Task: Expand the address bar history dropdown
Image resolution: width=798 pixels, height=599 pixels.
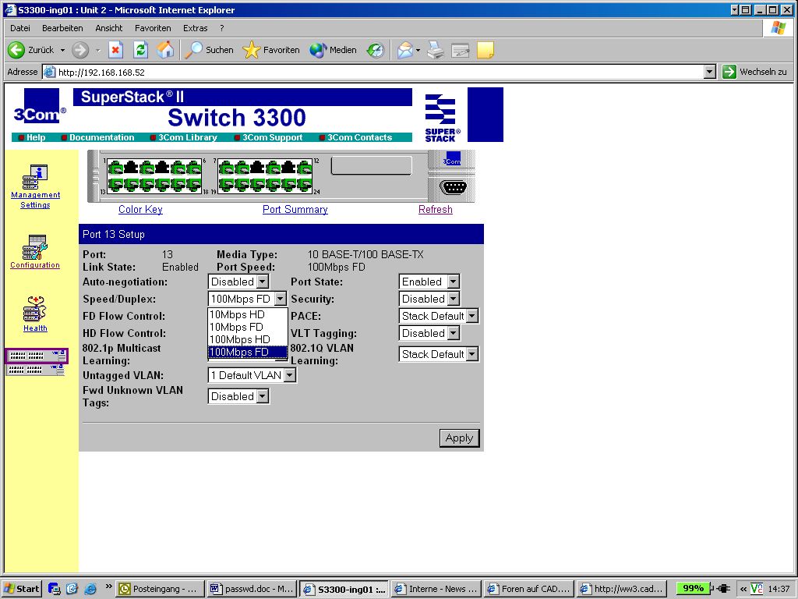Action: point(710,72)
